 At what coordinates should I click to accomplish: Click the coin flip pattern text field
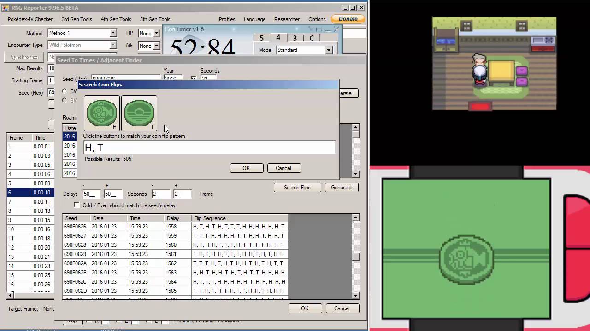pos(209,147)
